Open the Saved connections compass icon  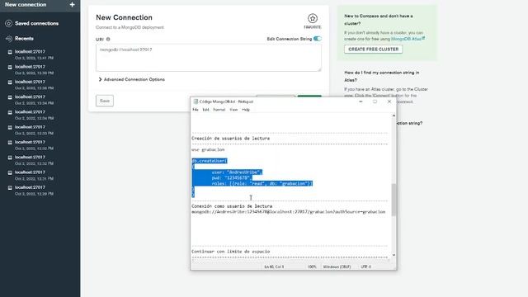[x=9, y=23]
